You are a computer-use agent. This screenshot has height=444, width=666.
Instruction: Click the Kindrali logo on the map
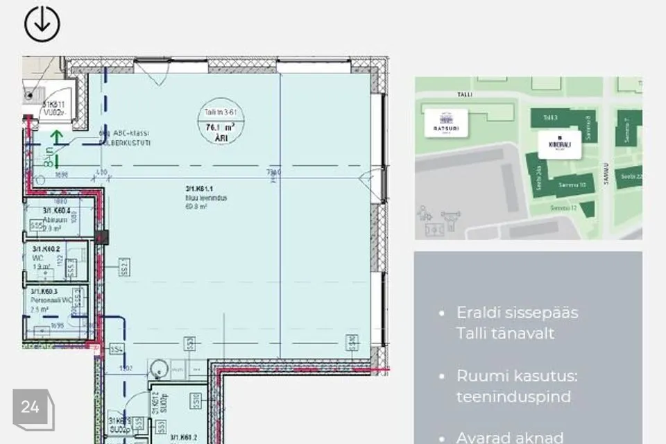(x=559, y=144)
